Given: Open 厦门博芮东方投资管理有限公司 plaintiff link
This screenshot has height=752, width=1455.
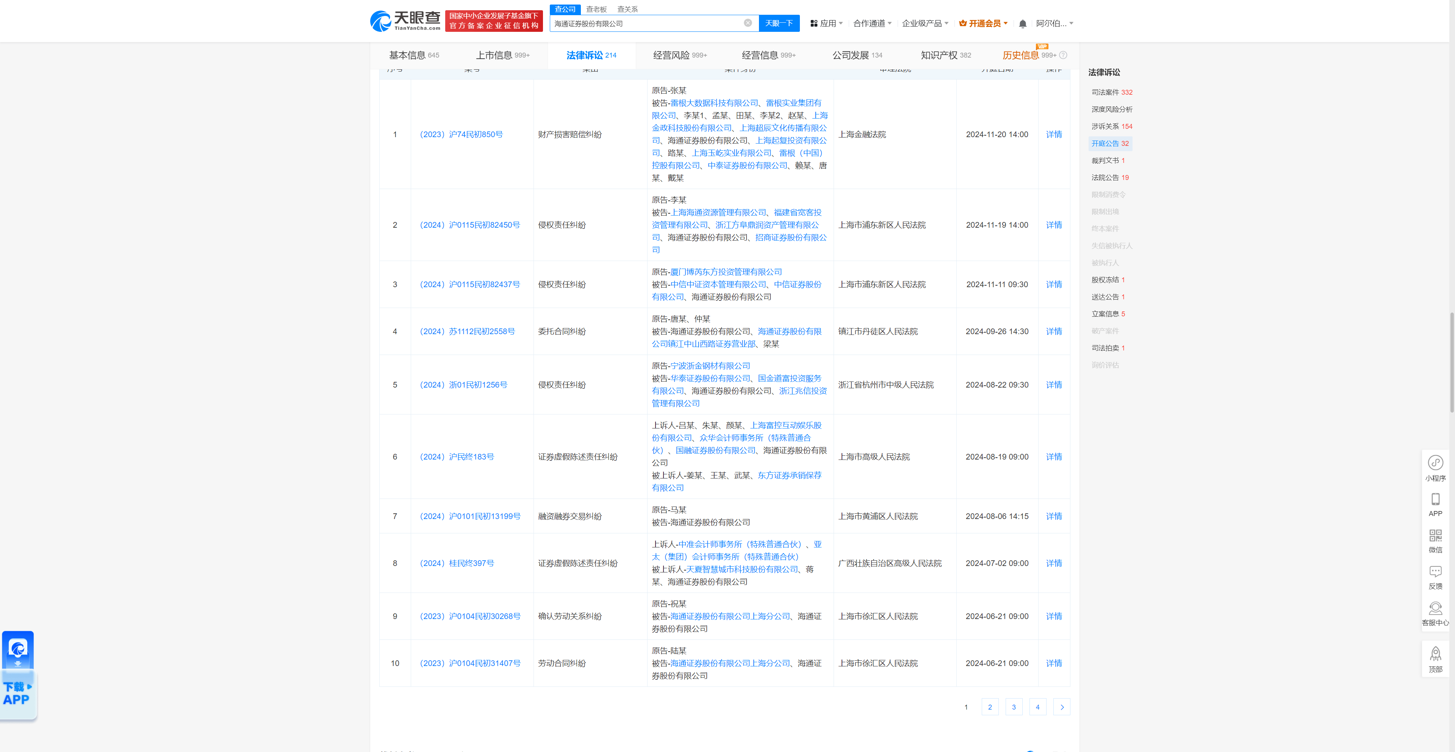Looking at the screenshot, I should point(726,272).
